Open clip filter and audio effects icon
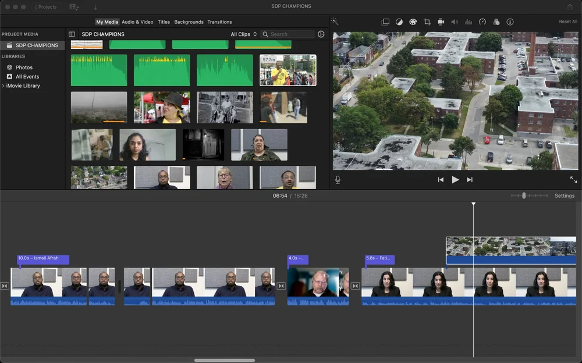Image resolution: width=582 pixels, height=363 pixels. (x=496, y=22)
